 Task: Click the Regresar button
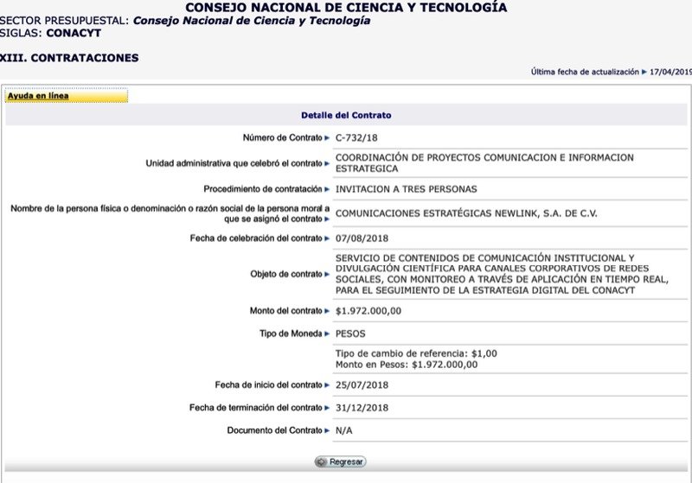[340, 462]
